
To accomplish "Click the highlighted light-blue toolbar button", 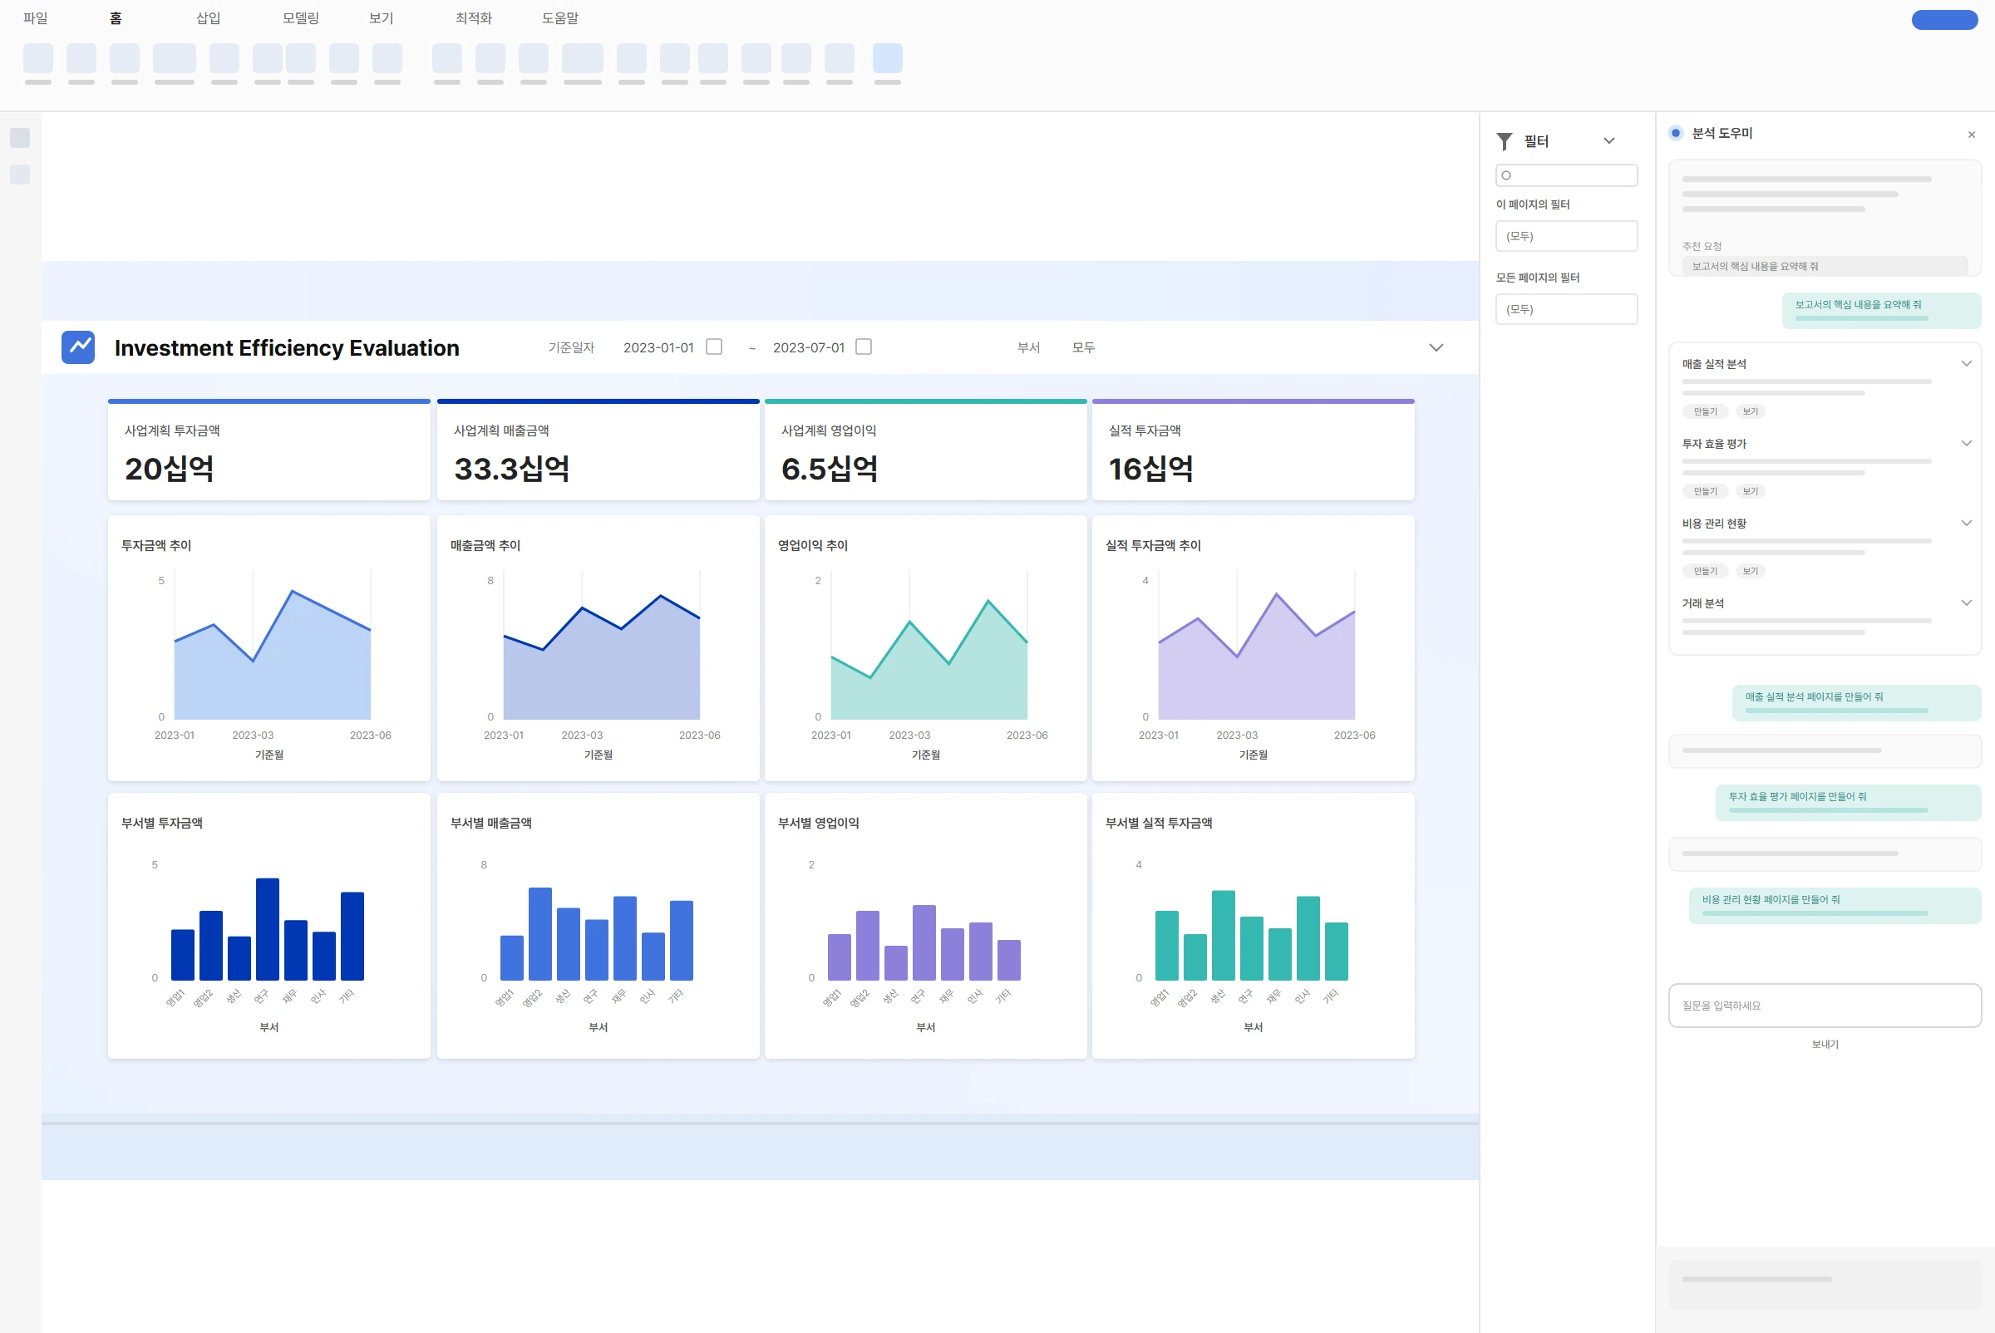I will (887, 59).
